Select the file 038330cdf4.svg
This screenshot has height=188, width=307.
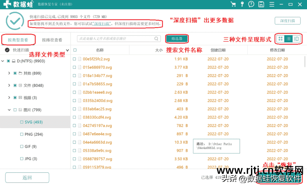[x=97, y=117]
